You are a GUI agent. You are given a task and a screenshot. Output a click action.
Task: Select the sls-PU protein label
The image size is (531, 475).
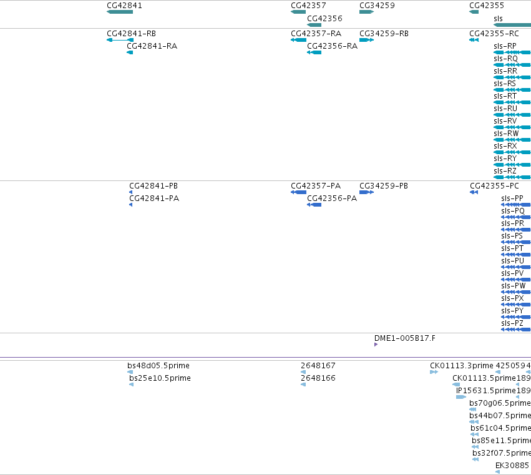coord(512,261)
